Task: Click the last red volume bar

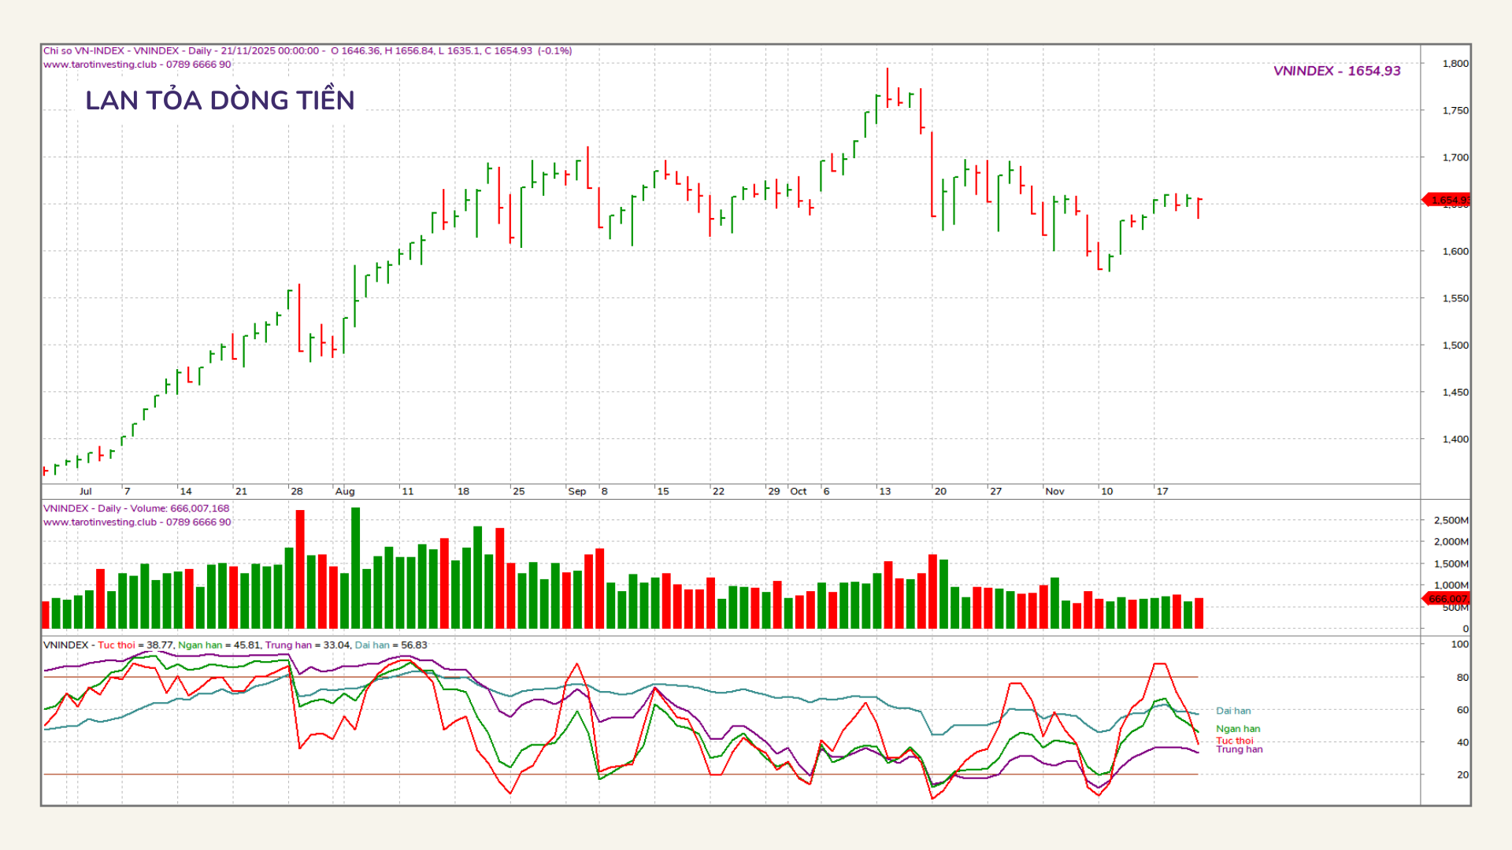Action: tap(1199, 613)
